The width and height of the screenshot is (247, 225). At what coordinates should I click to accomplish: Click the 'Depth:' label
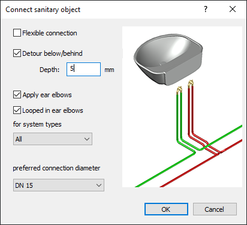click(x=49, y=70)
